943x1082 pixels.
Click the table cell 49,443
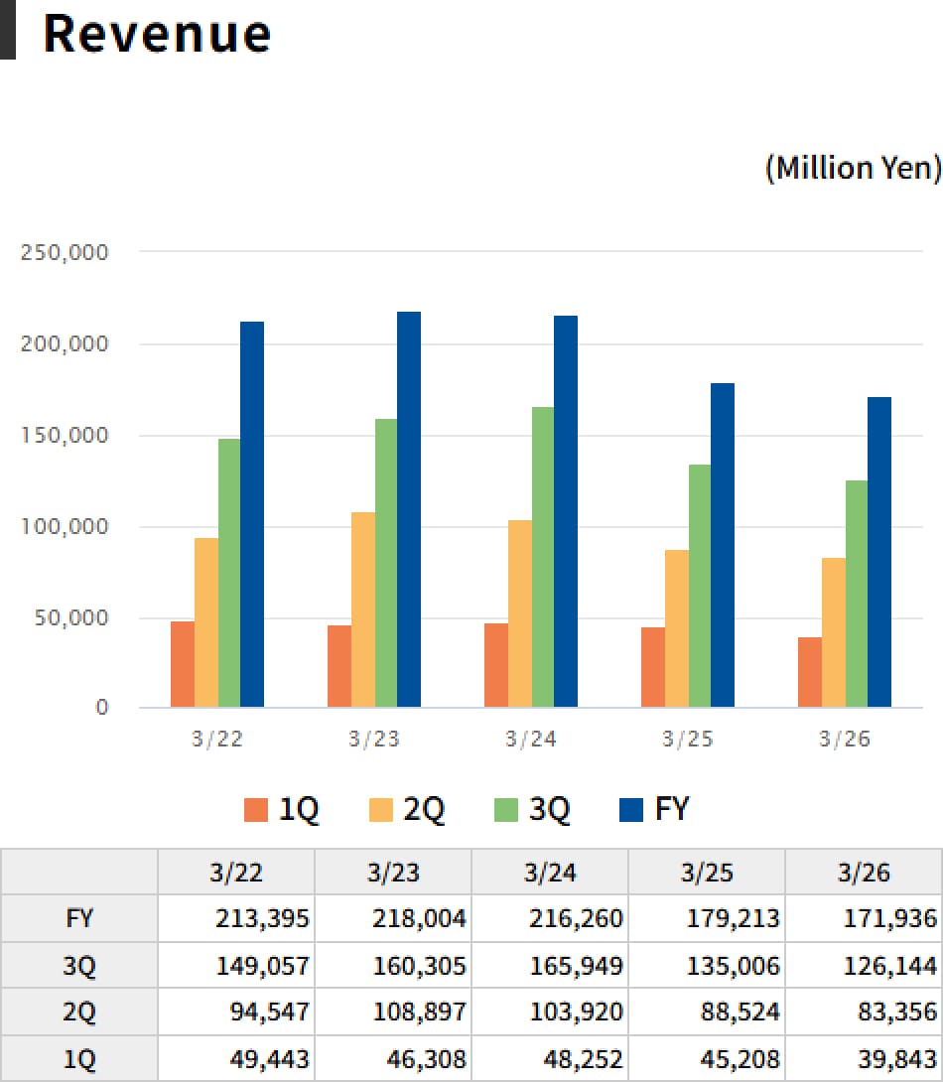tap(236, 1058)
